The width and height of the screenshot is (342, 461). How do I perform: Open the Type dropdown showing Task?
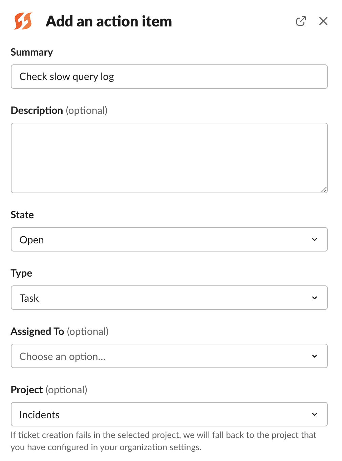click(169, 298)
